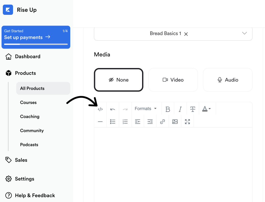Select Video media option
This screenshot has height=202, width=265.
pyautogui.click(x=173, y=80)
